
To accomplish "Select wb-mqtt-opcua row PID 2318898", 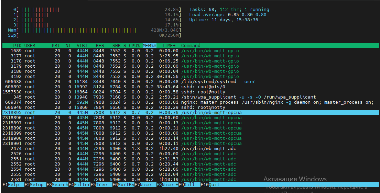I will tap(191, 128).
